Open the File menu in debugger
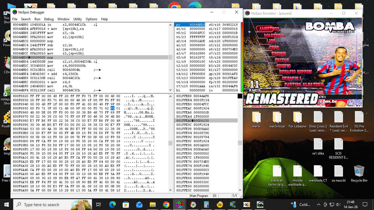 click(x=15, y=19)
